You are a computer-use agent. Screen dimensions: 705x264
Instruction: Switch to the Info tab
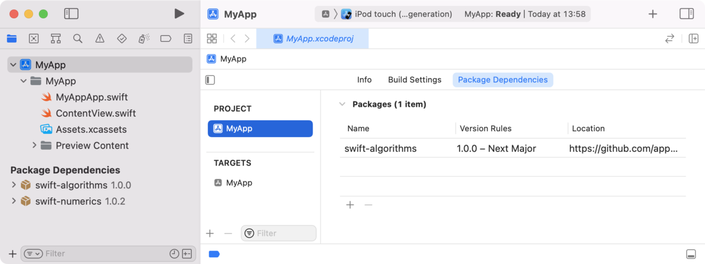pyautogui.click(x=364, y=80)
